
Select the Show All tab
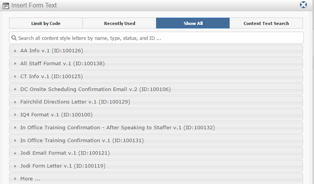193,23
